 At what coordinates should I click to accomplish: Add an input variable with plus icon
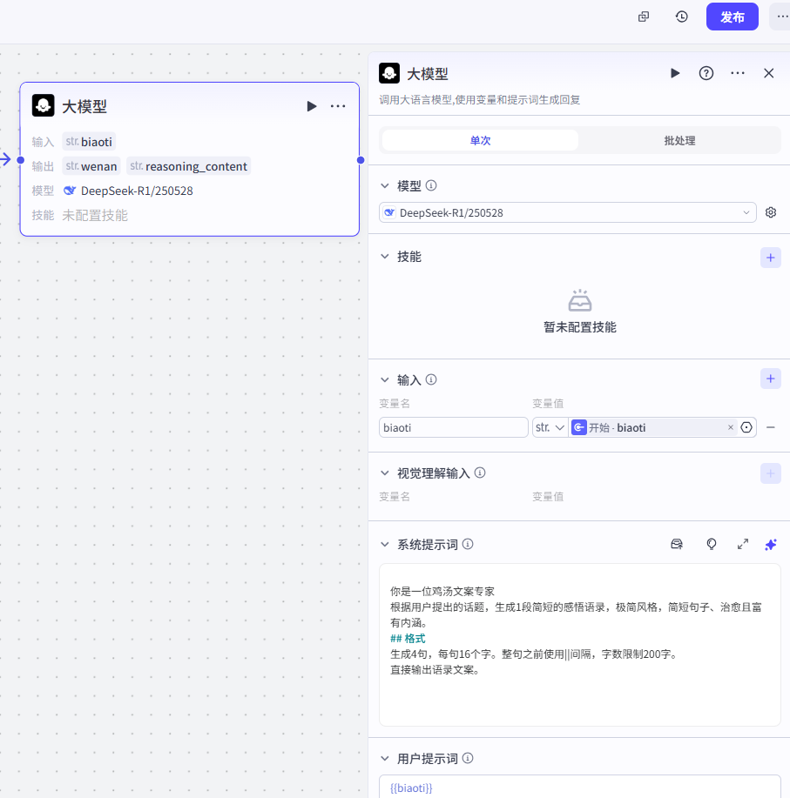click(771, 379)
